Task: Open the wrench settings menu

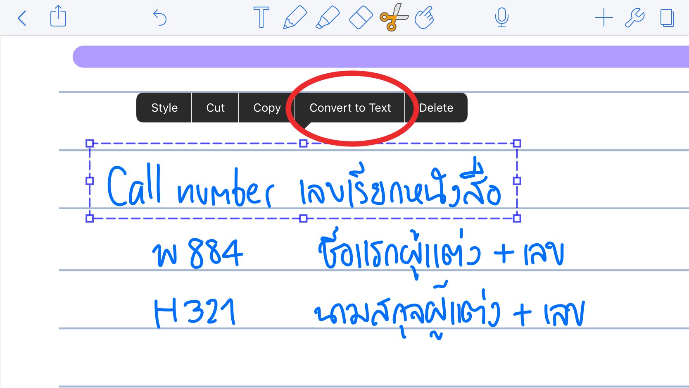Action: click(x=635, y=18)
